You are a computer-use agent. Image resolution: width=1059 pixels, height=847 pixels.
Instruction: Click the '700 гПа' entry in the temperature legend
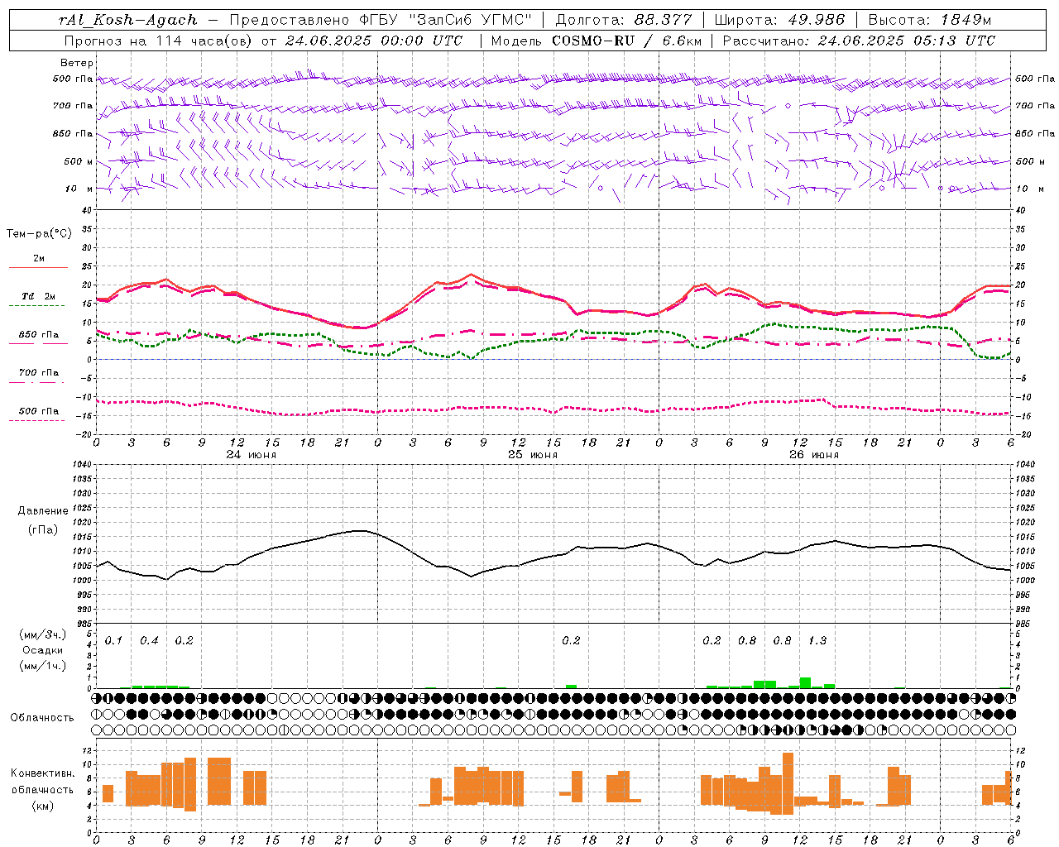click(x=39, y=373)
